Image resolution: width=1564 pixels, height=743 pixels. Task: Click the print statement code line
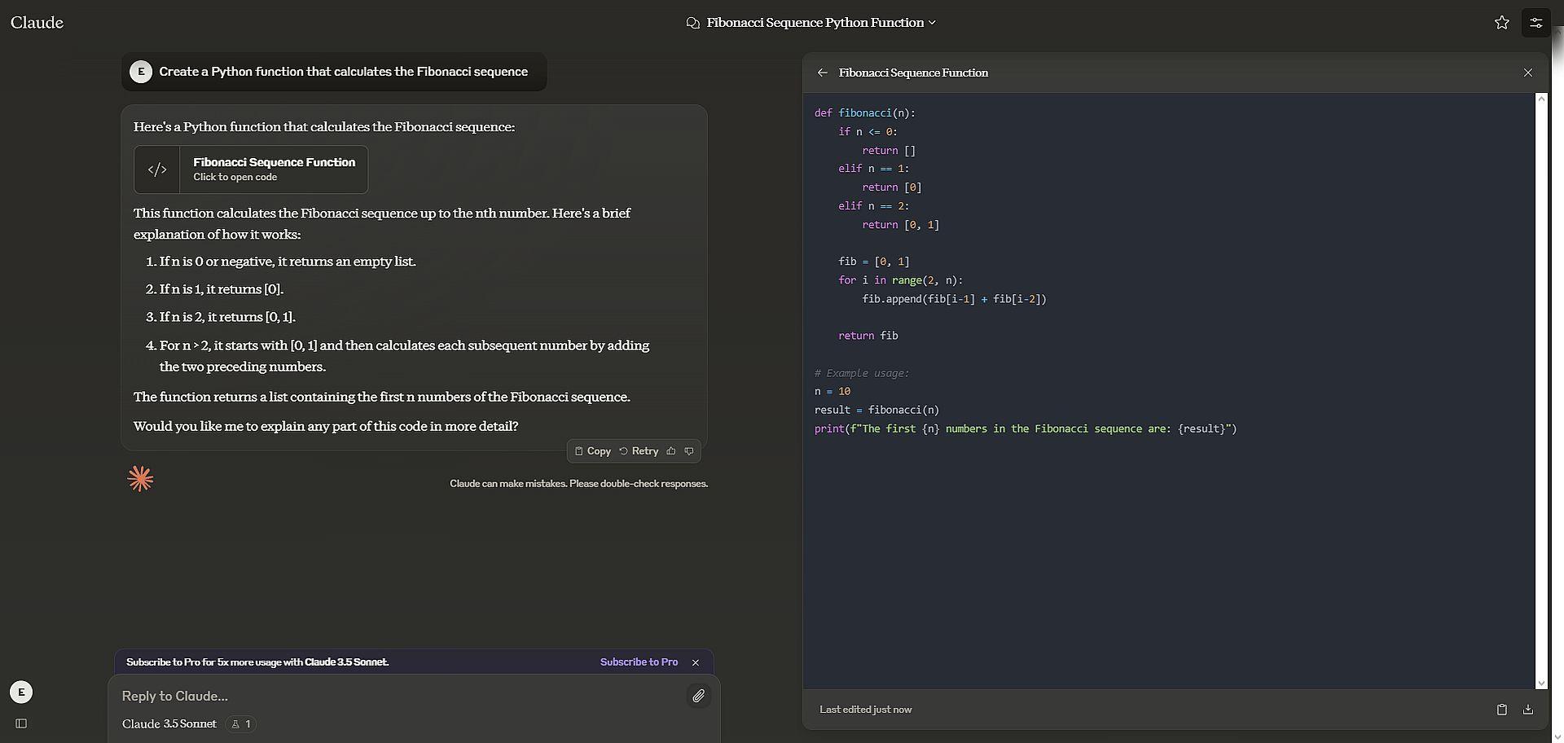click(x=1026, y=429)
